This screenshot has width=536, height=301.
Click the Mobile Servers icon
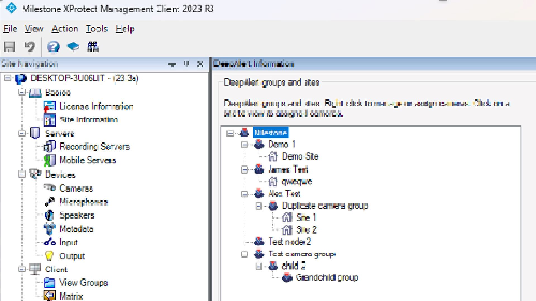click(50, 160)
